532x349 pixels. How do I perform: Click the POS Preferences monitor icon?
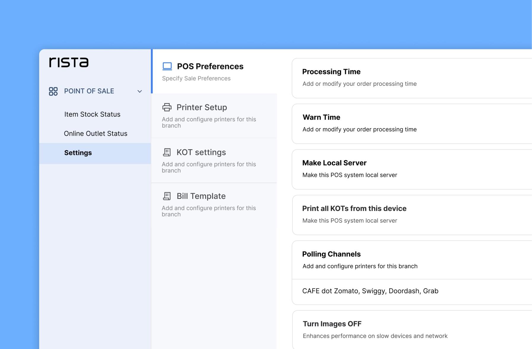pos(167,66)
